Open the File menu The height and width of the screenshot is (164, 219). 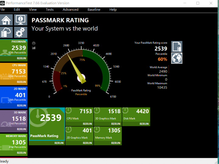point(2,9)
